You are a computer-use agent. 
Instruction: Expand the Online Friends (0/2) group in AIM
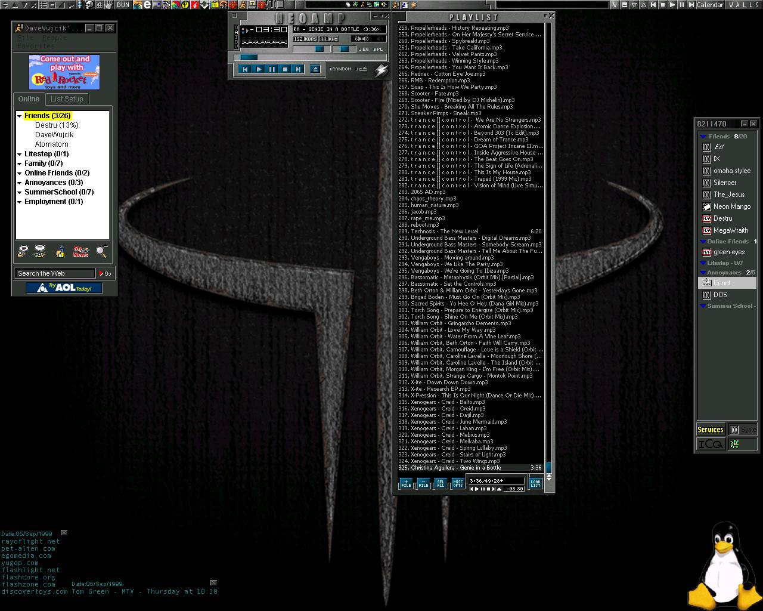20,173
